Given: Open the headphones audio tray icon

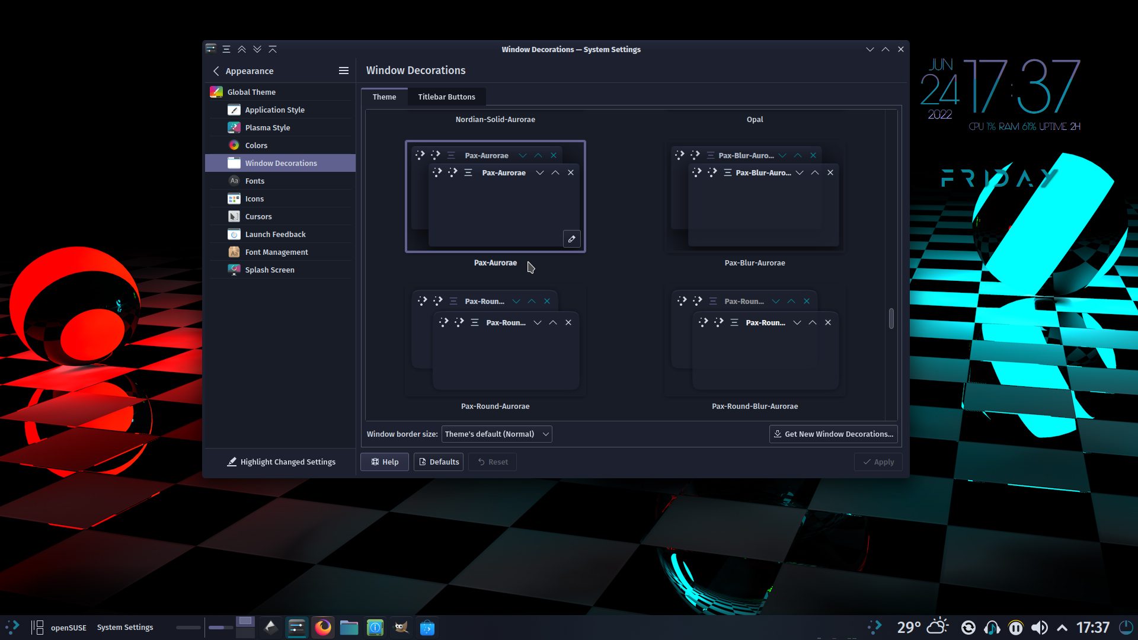Looking at the screenshot, I should 992,628.
